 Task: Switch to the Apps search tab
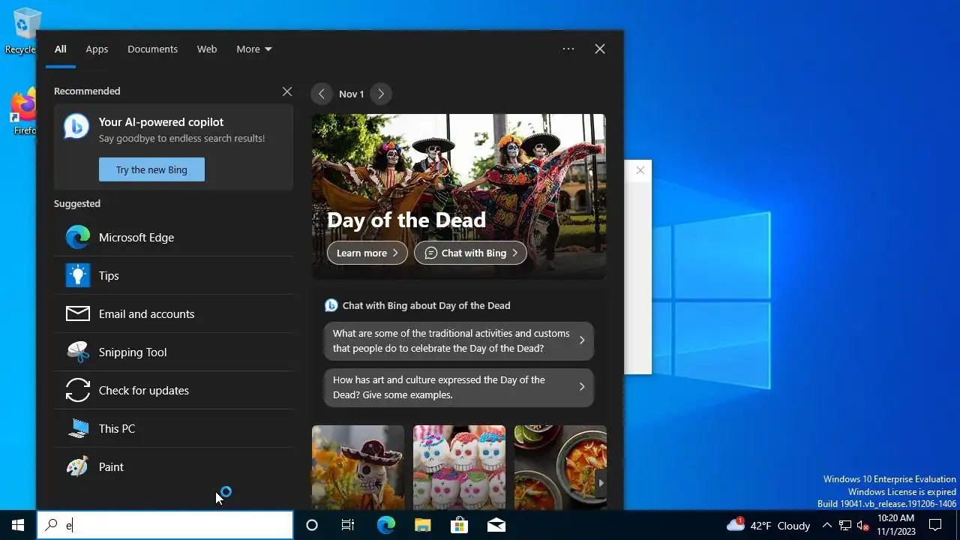click(97, 49)
